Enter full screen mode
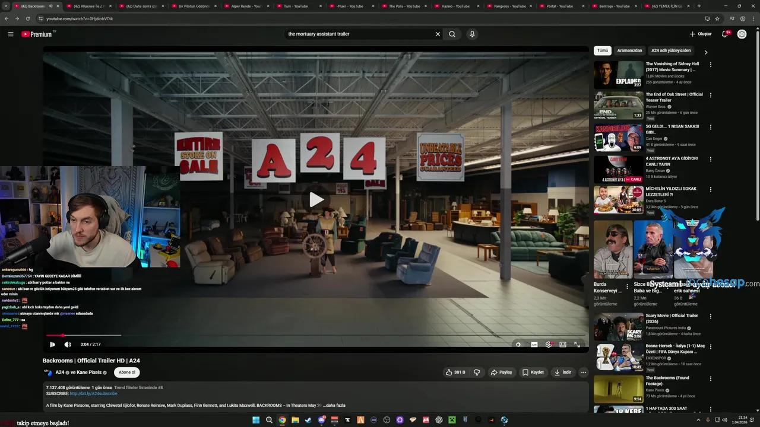Image resolution: width=760 pixels, height=427 pixels. click(x=577, y=344)
